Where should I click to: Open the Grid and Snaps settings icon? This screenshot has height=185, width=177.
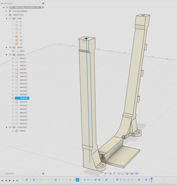click(x=132, y=173)
